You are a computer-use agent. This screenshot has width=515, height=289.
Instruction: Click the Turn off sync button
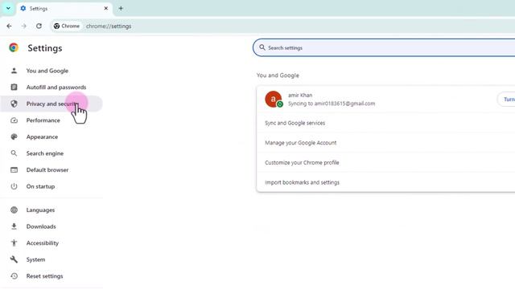tap(506, 100)
